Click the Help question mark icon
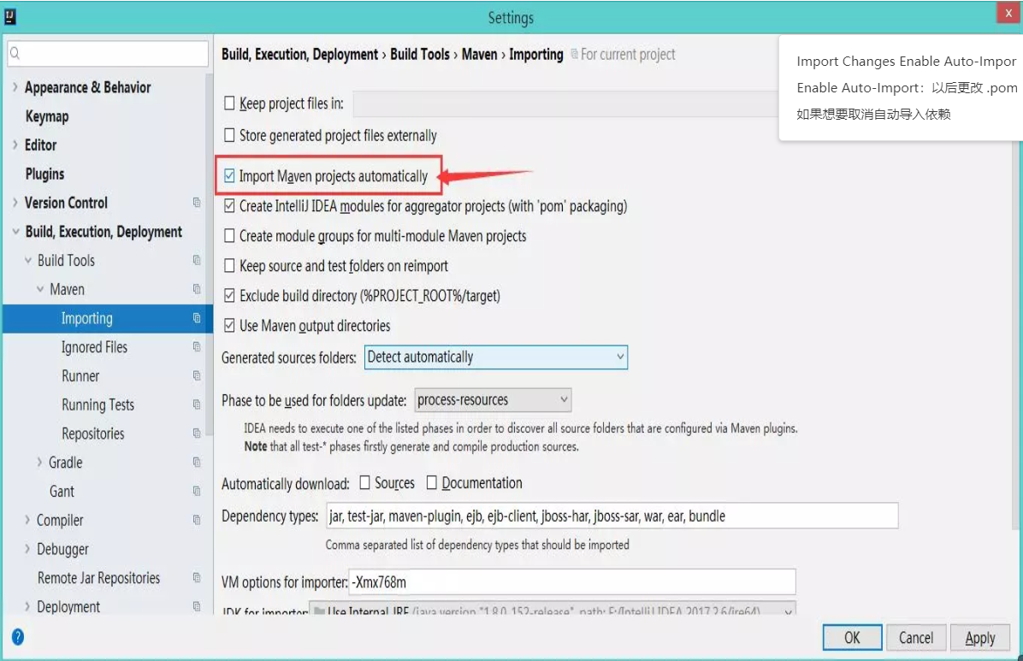 19,636
